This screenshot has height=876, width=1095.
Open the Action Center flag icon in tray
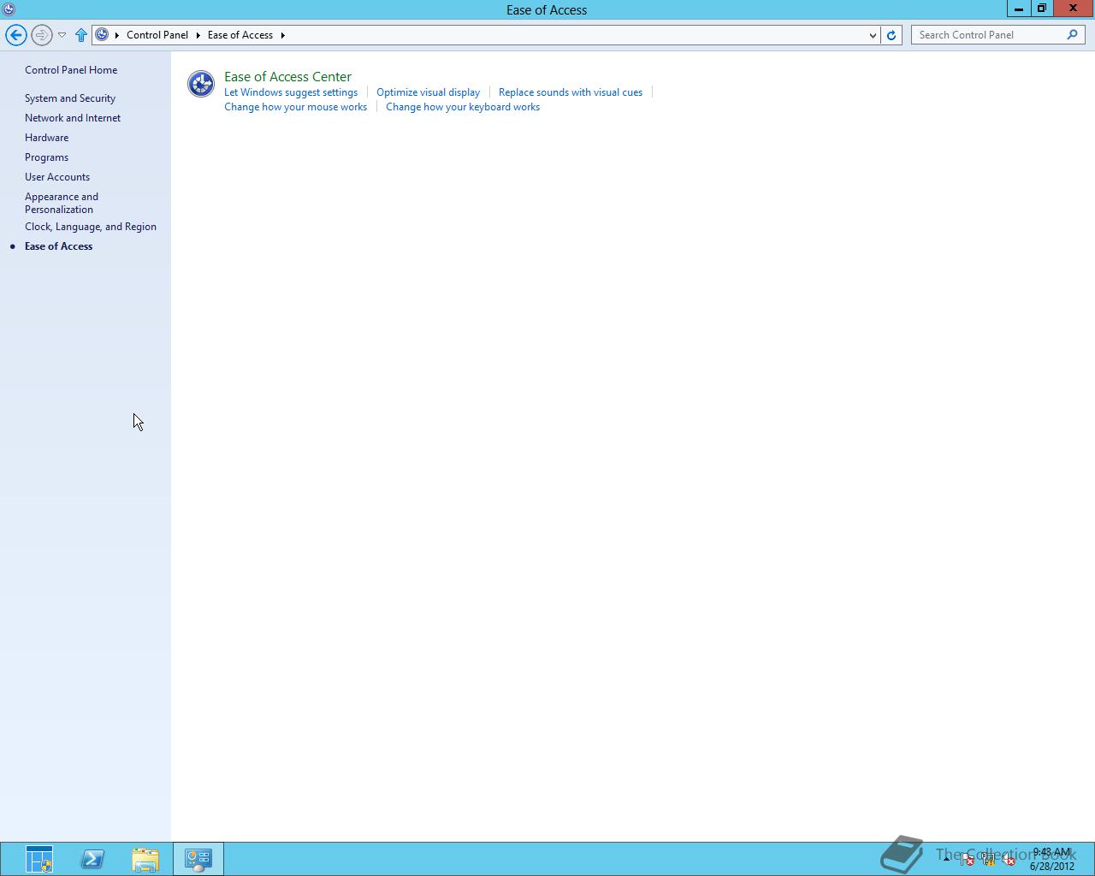(968, 859)
